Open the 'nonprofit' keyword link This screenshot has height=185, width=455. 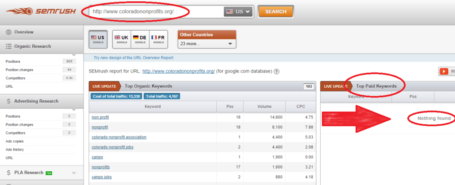tap(100, 127)
